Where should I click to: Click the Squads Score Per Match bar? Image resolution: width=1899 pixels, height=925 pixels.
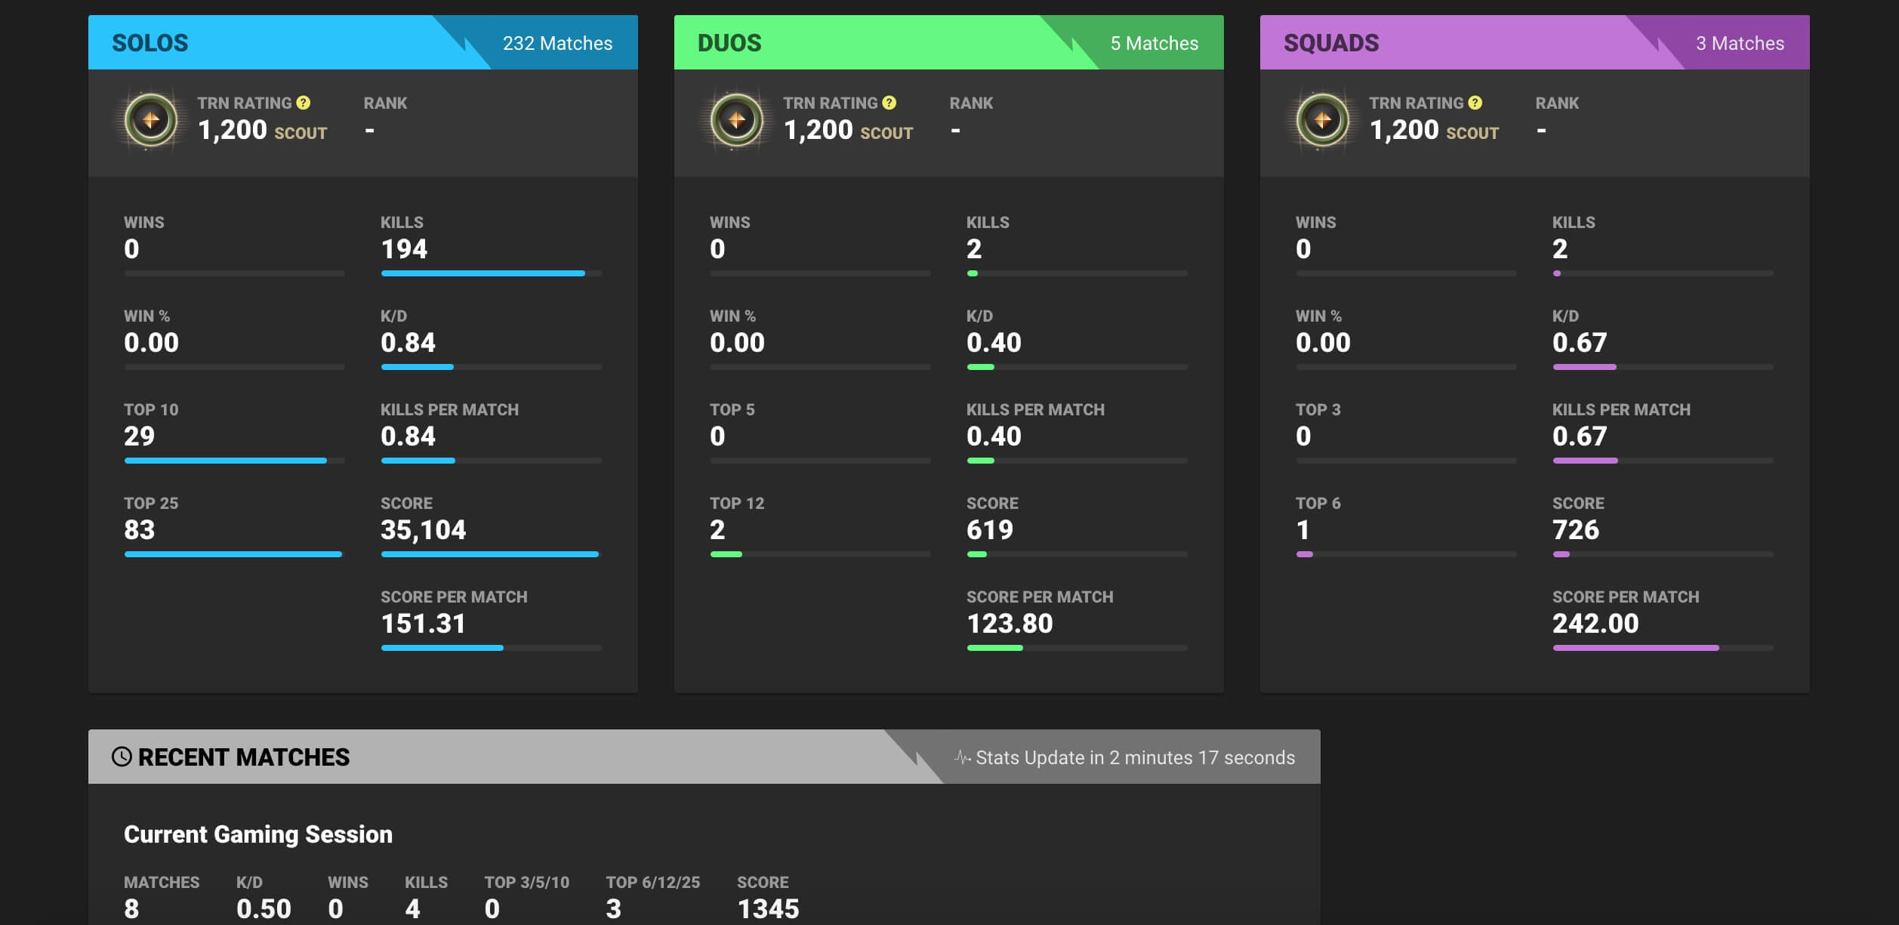(1663, 648)
